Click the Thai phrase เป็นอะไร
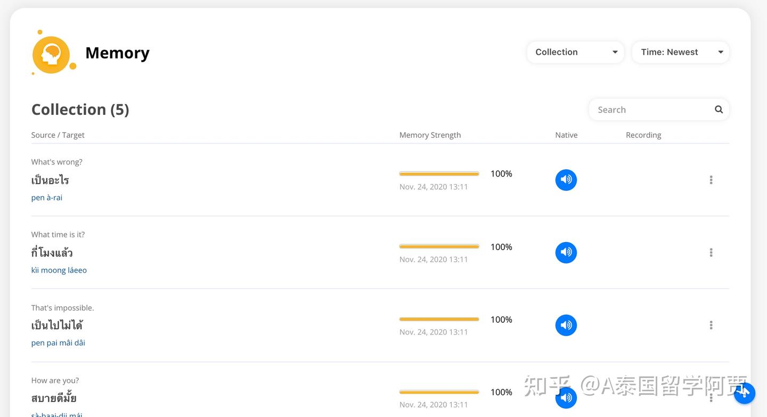The height and width of the screenshot is (417, 767). pyautogui.click(x=50, y=180)
